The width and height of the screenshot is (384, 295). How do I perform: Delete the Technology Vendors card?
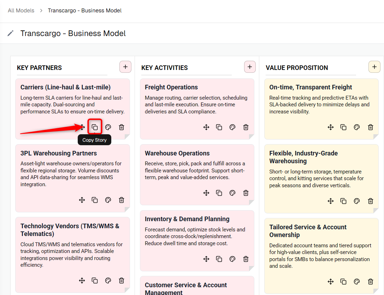coord(122,281)
